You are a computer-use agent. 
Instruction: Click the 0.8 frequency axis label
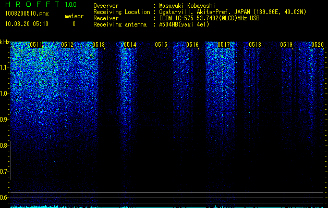[x=5, y=146]
